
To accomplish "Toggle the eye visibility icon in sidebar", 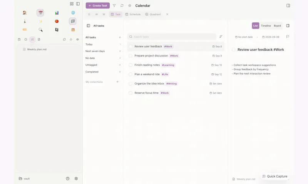I will coord(78,40).
